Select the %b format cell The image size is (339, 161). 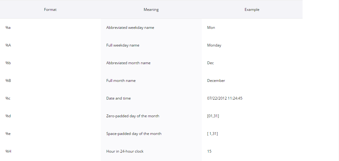[x=50, y=63]
